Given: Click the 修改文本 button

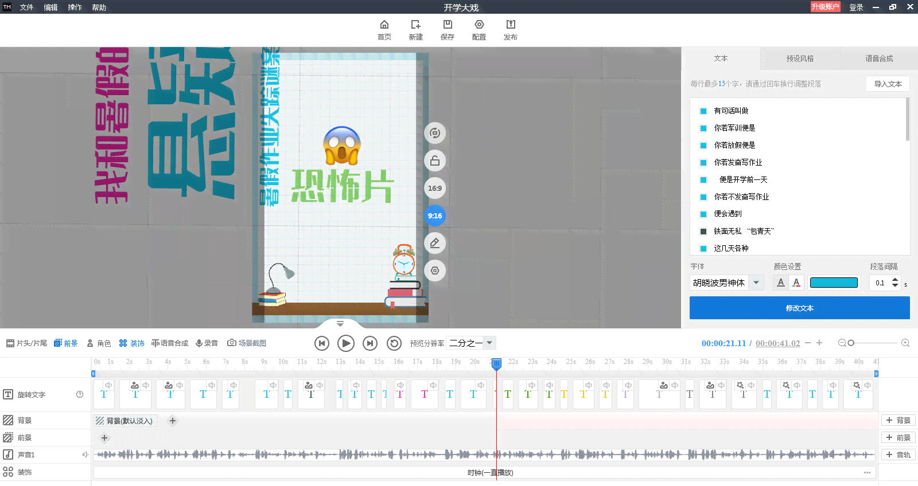Looking at the screenshot, I should tap(800, 308).
